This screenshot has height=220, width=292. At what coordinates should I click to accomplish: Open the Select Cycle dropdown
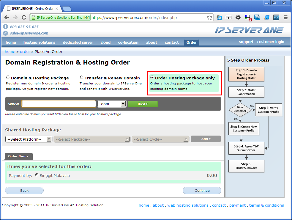point(160,139)
